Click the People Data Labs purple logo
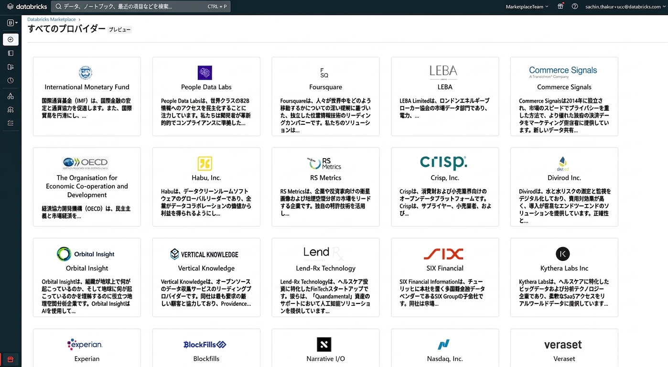This screenshot has width=668, height=367. click(205, 73)
